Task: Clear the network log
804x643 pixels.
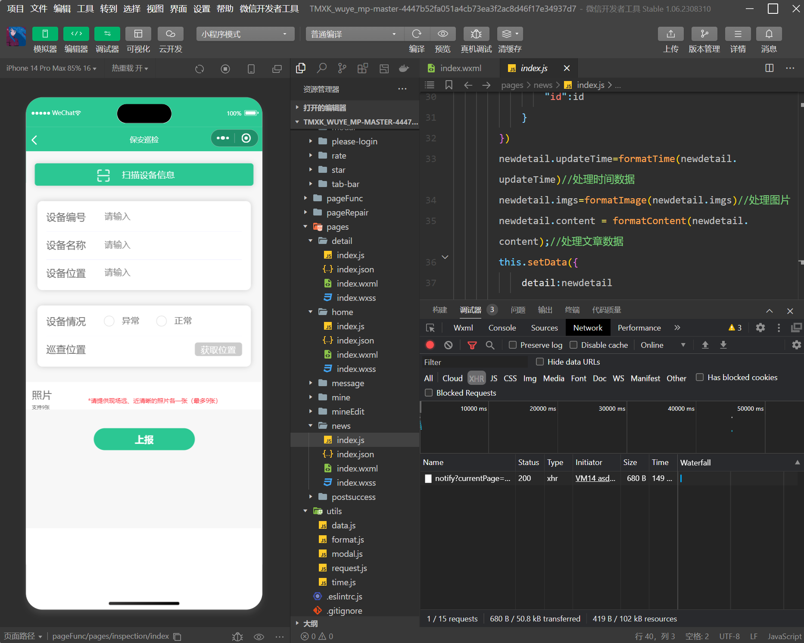Action: [449, 345]
